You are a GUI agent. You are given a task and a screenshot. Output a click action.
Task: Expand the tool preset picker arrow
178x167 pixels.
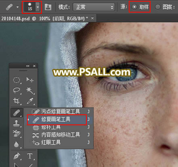click(17, 7)
